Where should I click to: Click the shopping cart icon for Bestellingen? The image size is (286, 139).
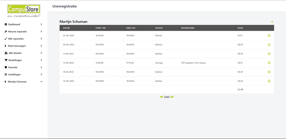coord(6,60)
